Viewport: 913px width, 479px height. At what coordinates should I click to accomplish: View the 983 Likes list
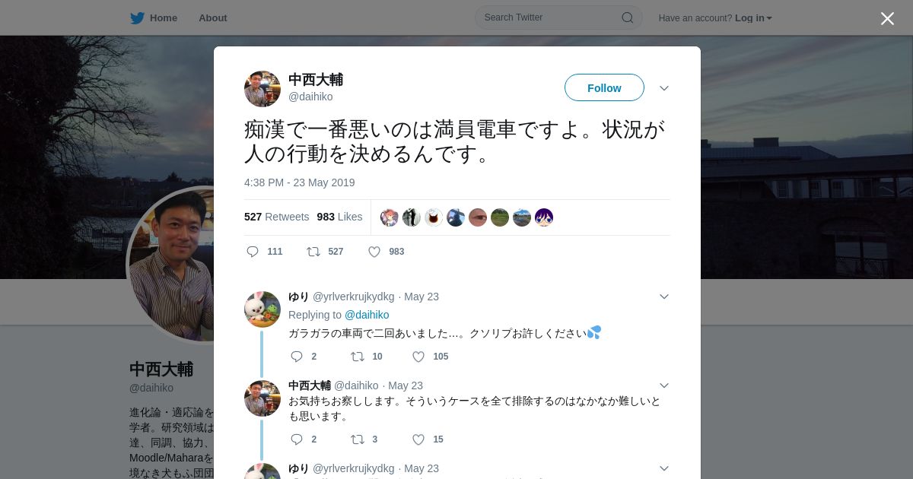click(339, 217)
